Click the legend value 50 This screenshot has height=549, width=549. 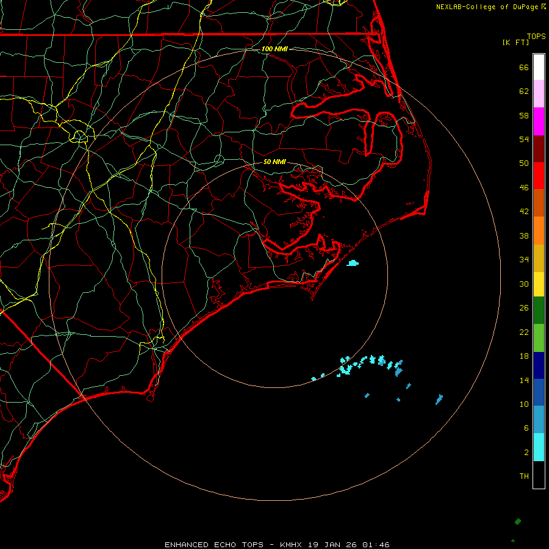click(x=524, y=163)
